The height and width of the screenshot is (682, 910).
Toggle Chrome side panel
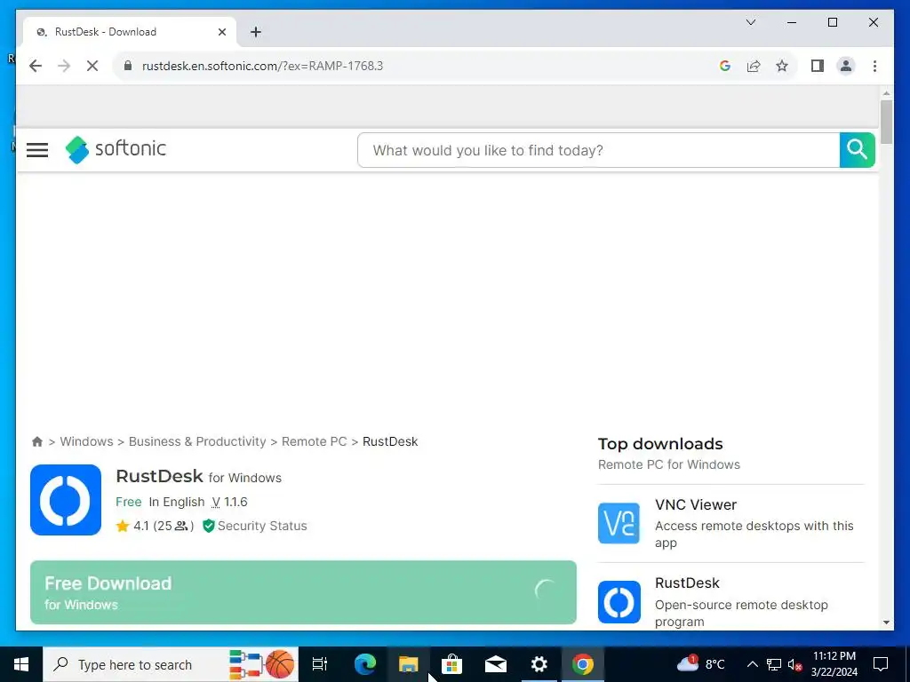tap(818, 66)
